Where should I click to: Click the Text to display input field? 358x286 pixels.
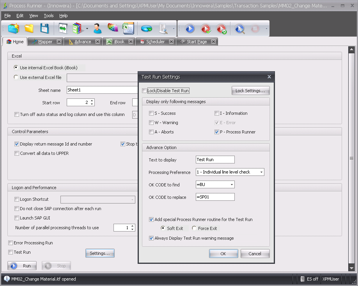click(x=215, y=160)
